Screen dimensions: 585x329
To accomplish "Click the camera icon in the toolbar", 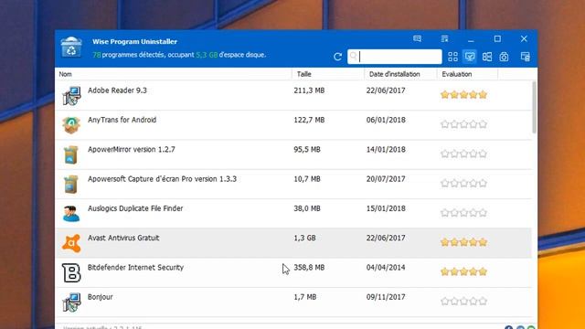I will point(504,57).
